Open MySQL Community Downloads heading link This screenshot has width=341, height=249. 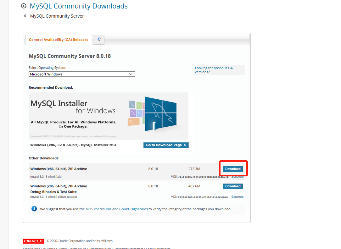79,6
